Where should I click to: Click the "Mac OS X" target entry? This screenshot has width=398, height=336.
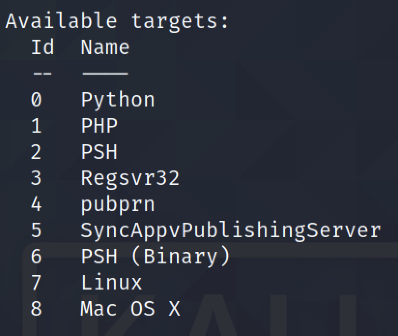point(130,309)
